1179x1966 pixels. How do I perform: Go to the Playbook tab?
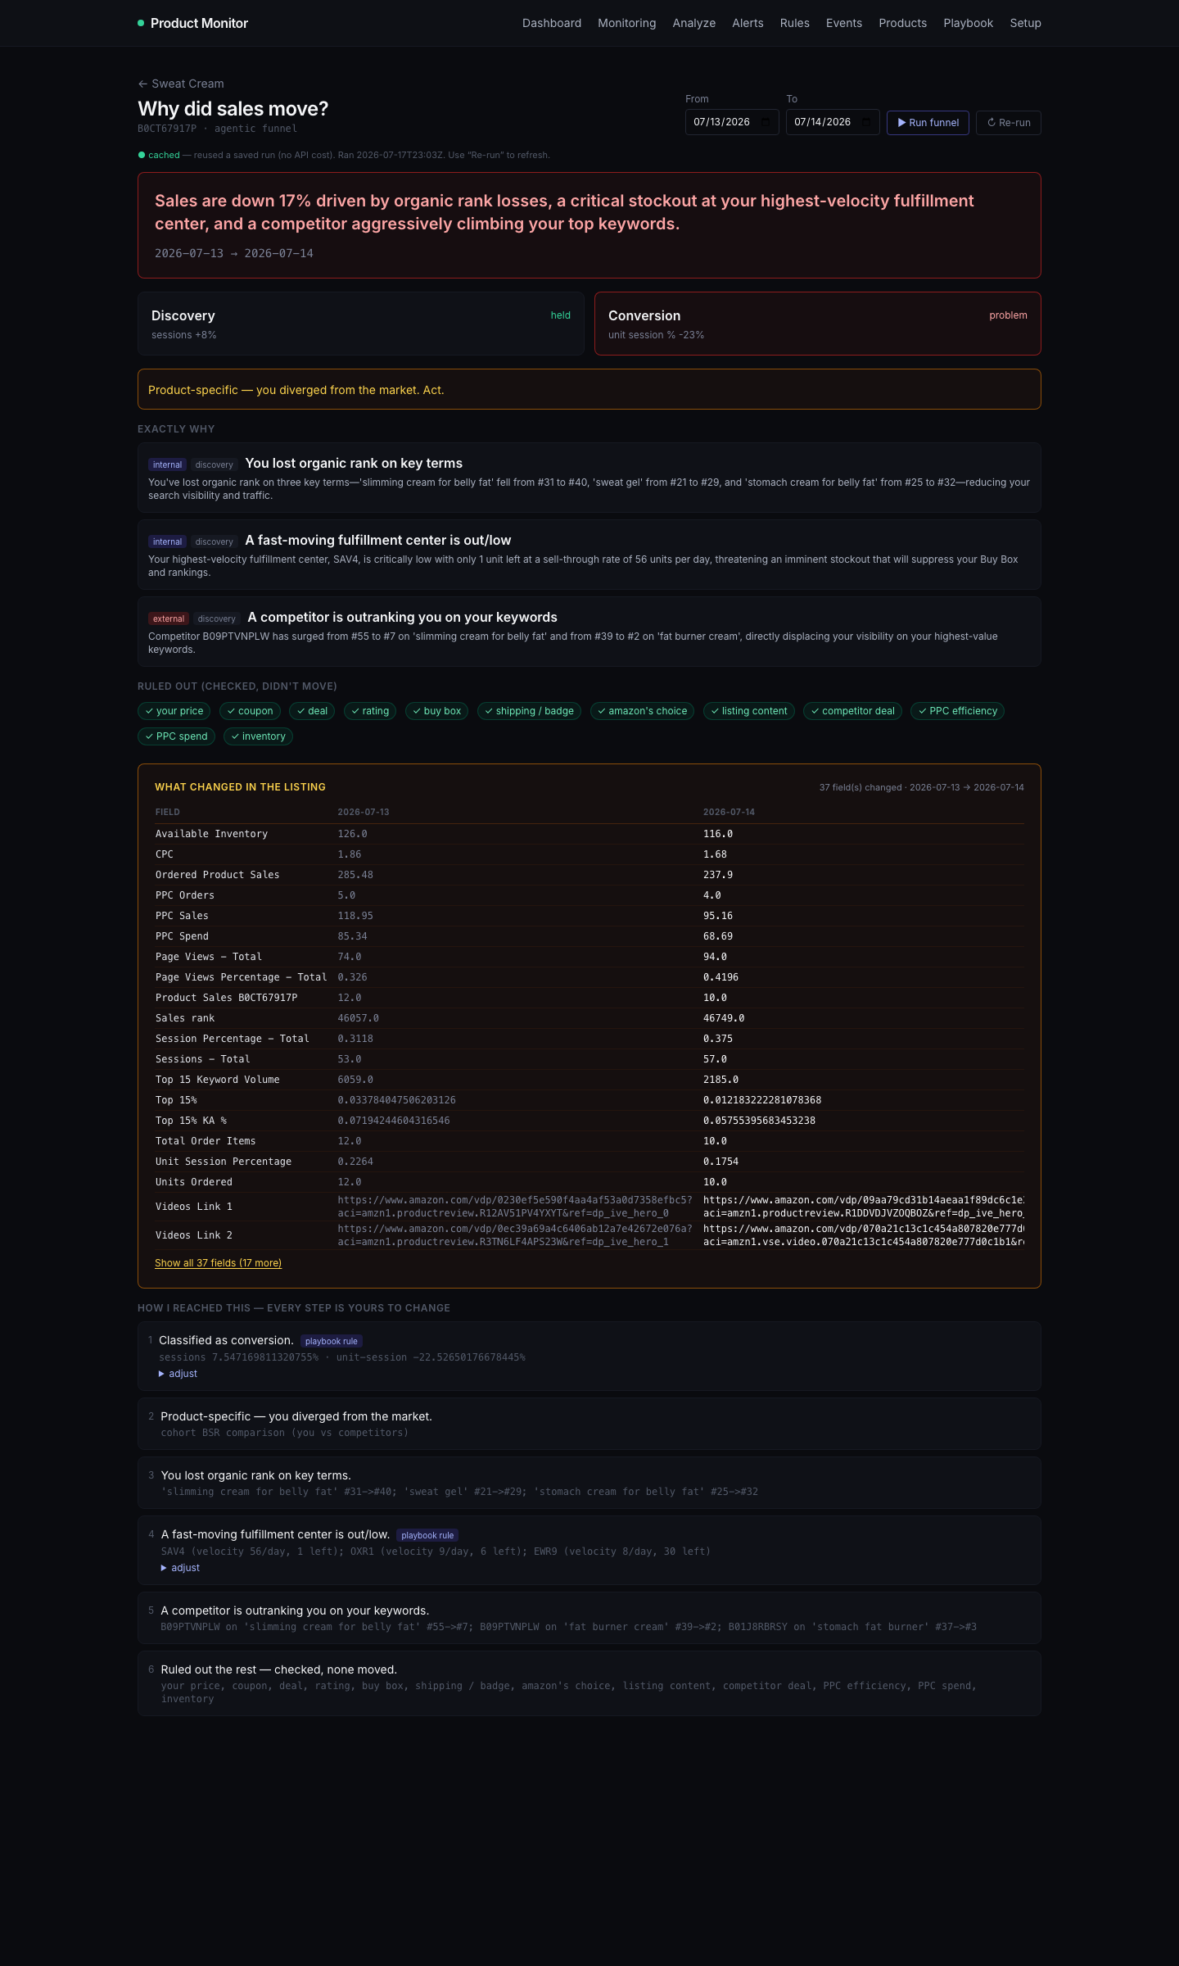968,23
